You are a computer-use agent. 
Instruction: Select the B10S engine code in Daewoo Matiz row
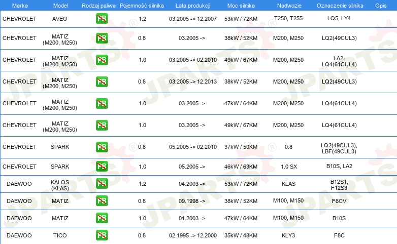coord(339,218)
